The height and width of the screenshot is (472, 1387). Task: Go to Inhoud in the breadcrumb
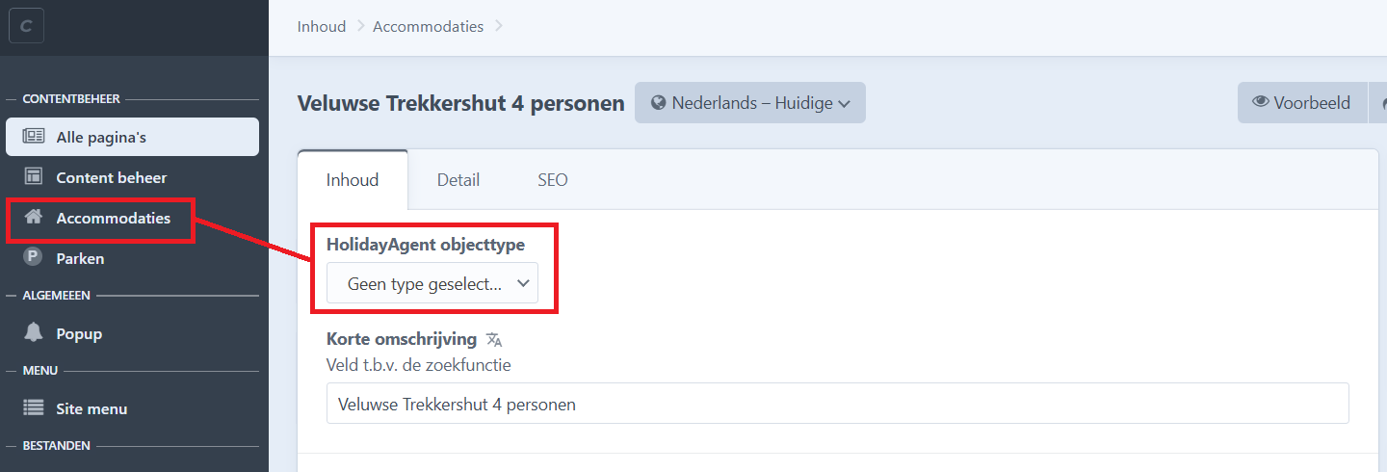[x=322, y=27]
